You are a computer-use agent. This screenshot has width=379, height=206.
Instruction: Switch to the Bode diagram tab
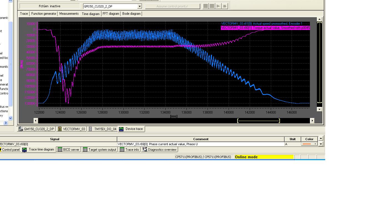[x=131, y=14]
